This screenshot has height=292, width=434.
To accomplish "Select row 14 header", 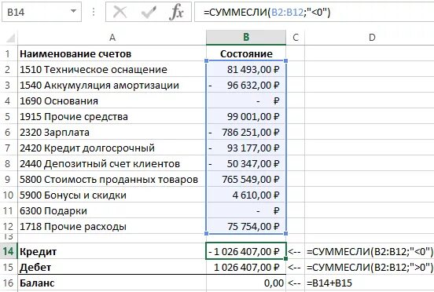I will tap(8, 251).
